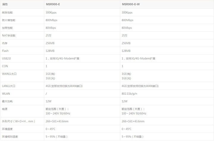Click the 加密性能 row label
The width and height of the screenshot is (214, 141).
(7, 28)
